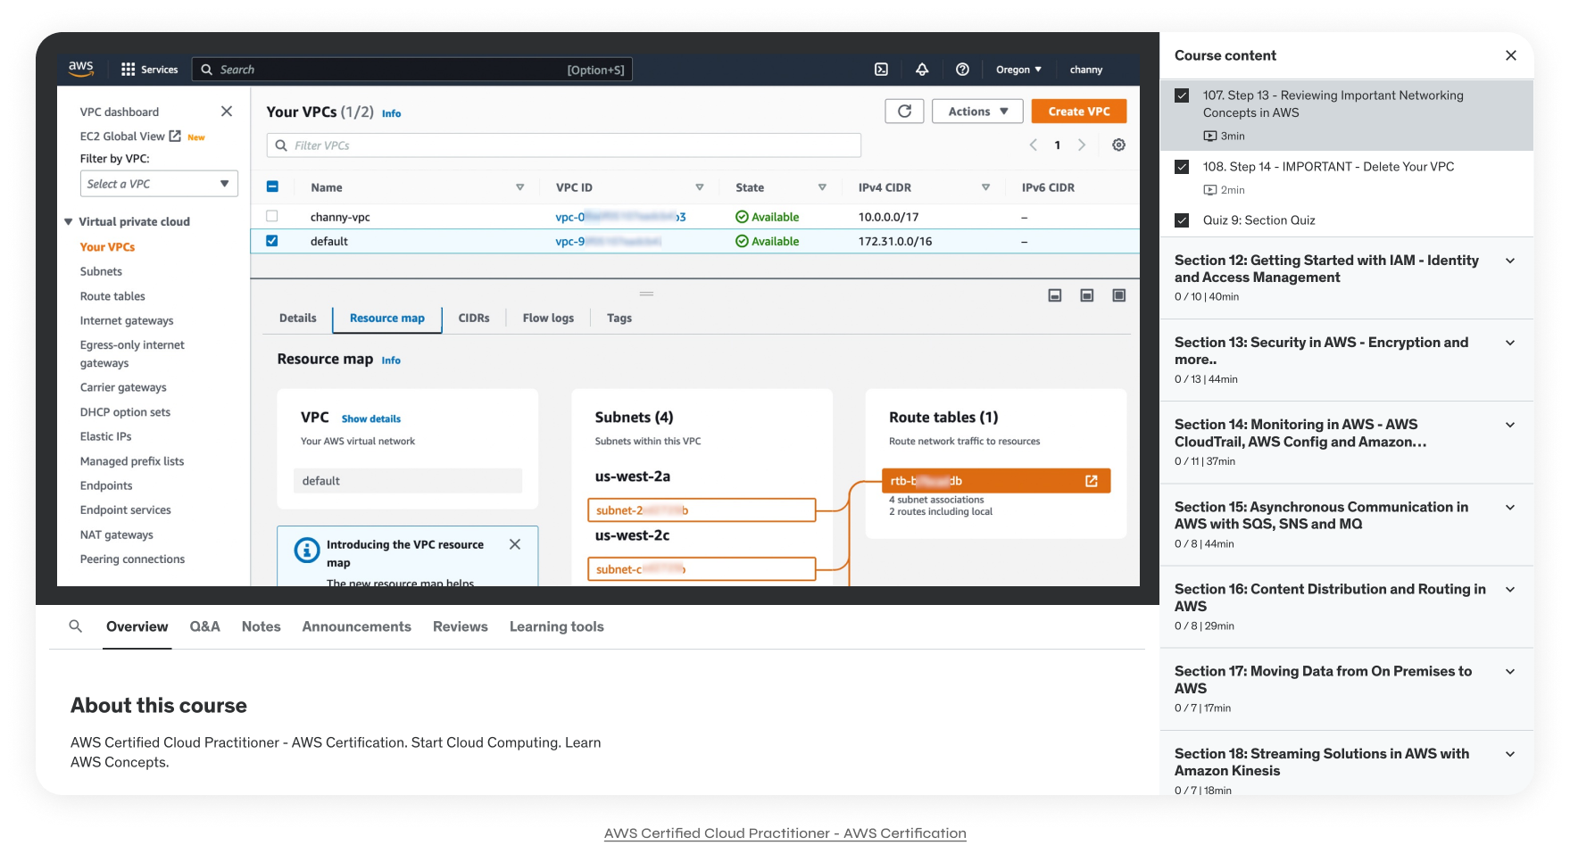Expand split panel to full size icon
The width and height of the screenshot is (1570, 845).
pyautogui.click(x=1119, y=295)
